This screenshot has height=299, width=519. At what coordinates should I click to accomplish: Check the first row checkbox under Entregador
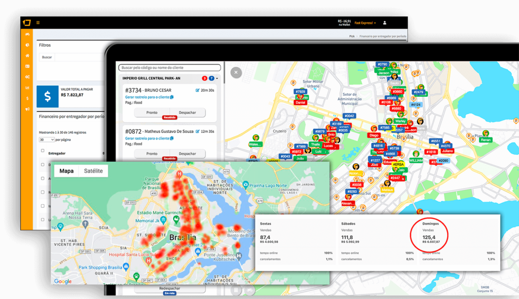point(42,165)
